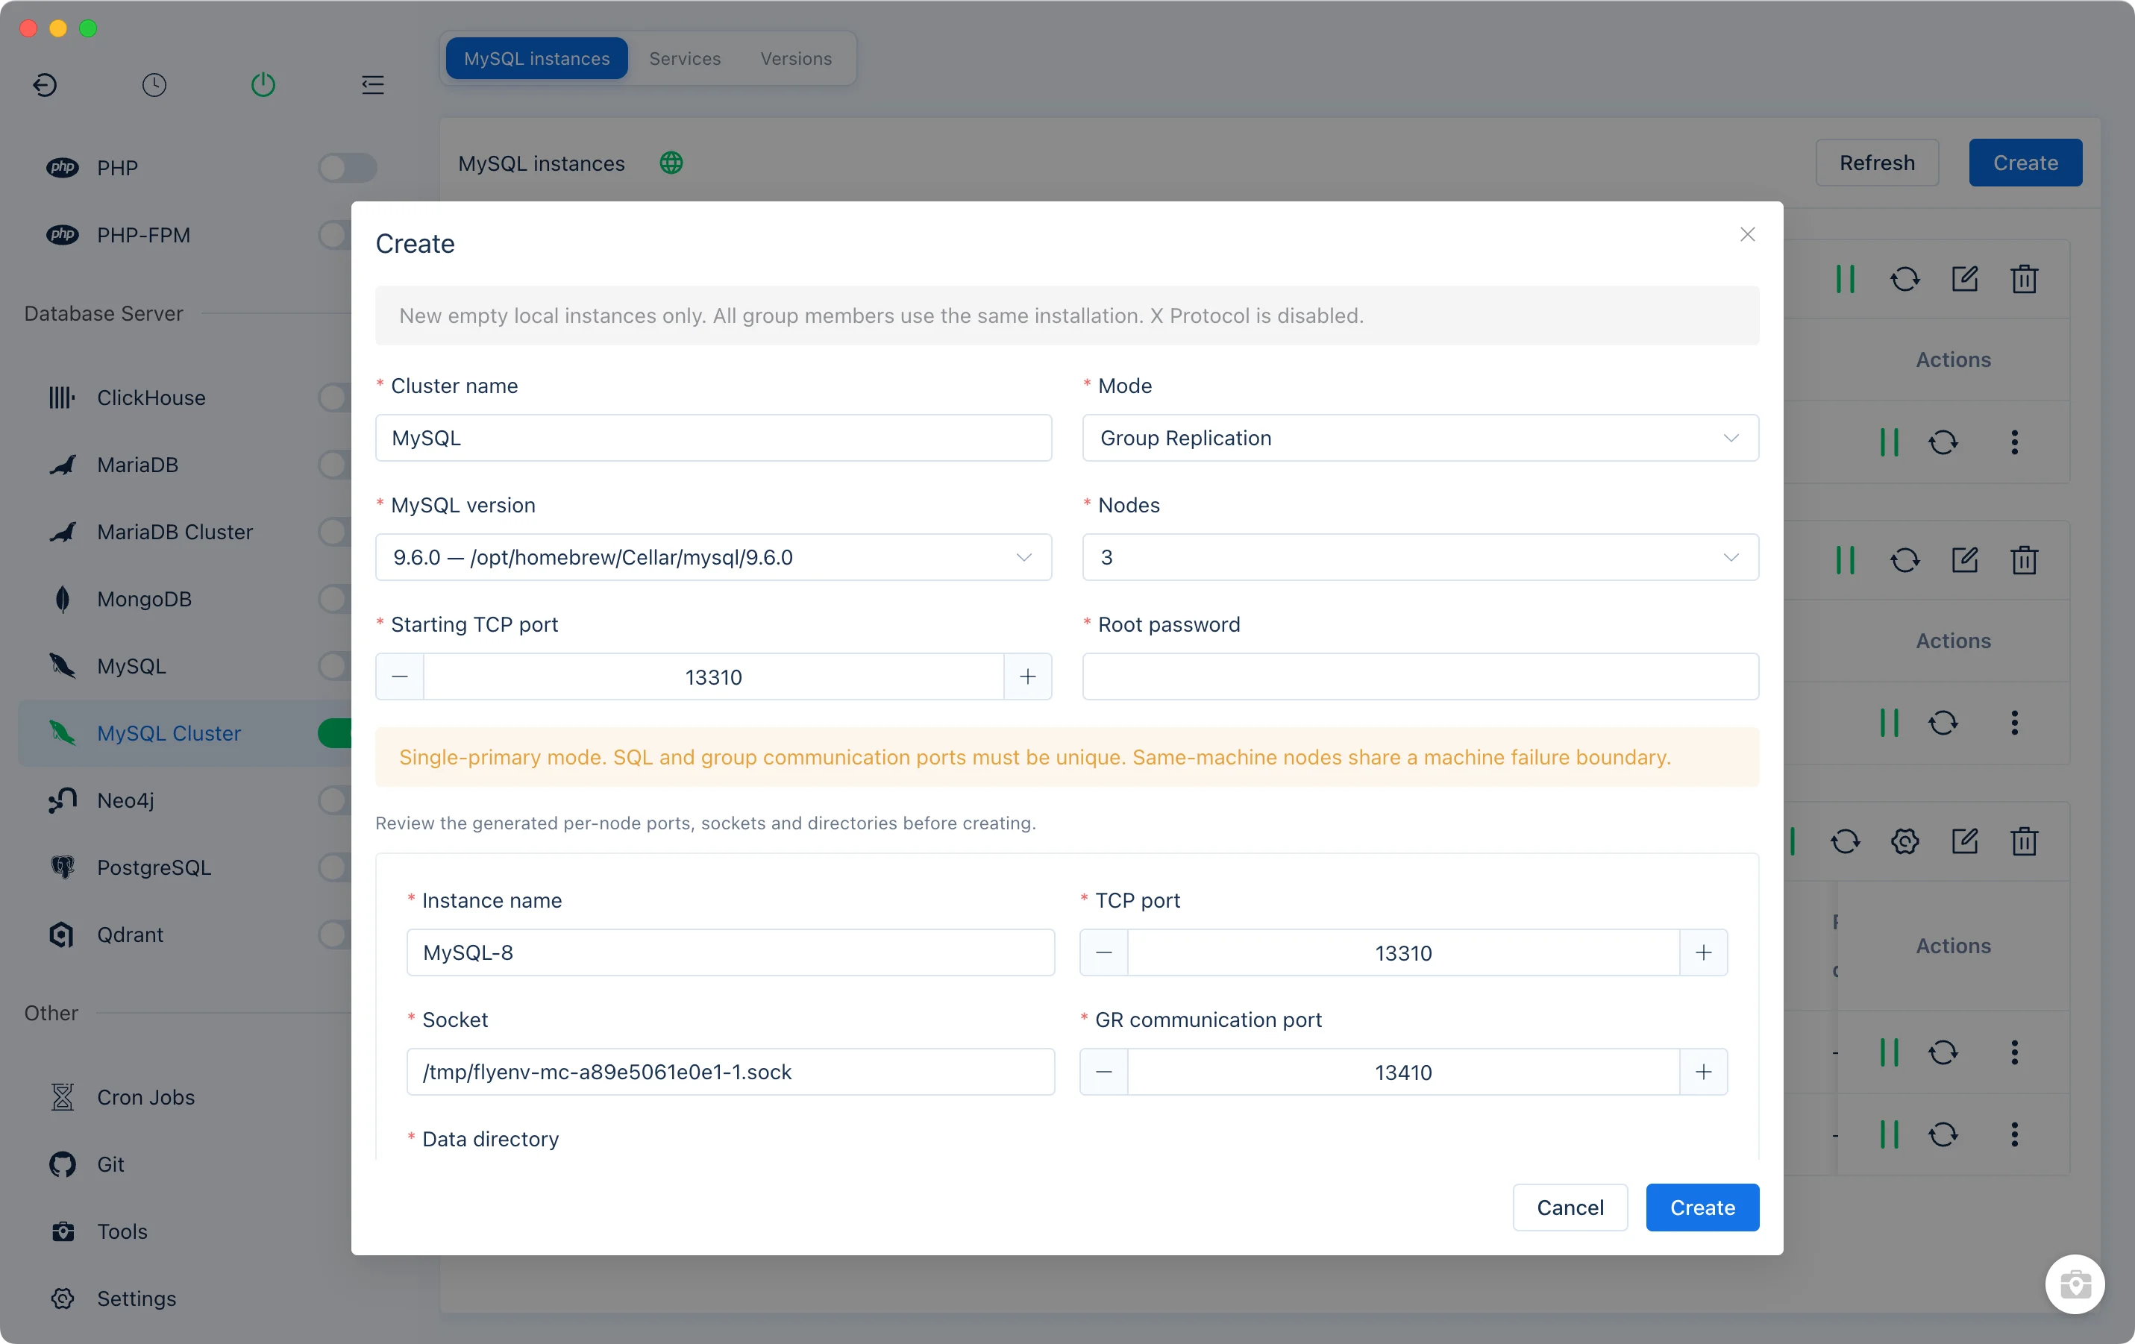Click the Git octocat icon
The width and height of the screenshot is (2135, 1344).
tap(62, 1164)
